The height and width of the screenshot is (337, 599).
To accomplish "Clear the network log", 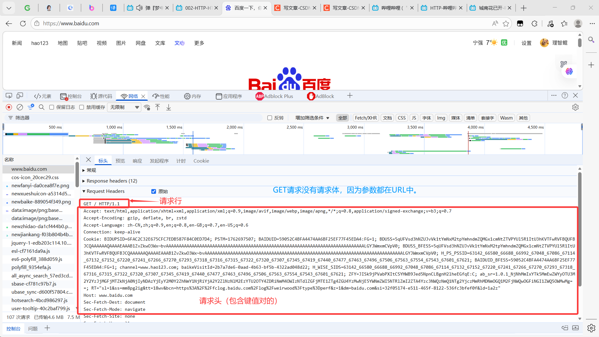I will pyautogui.click(x=20, y=107).
